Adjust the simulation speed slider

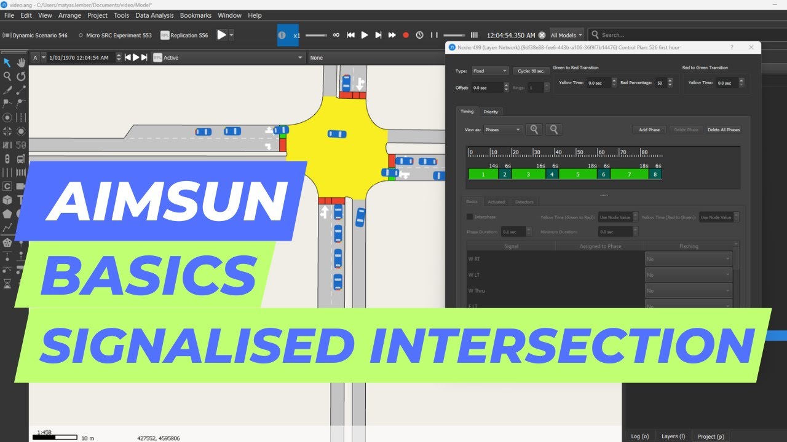coord(316,35)
